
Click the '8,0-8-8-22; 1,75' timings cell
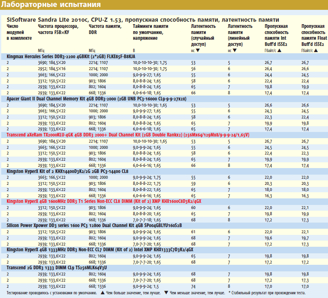coord(147,184)
